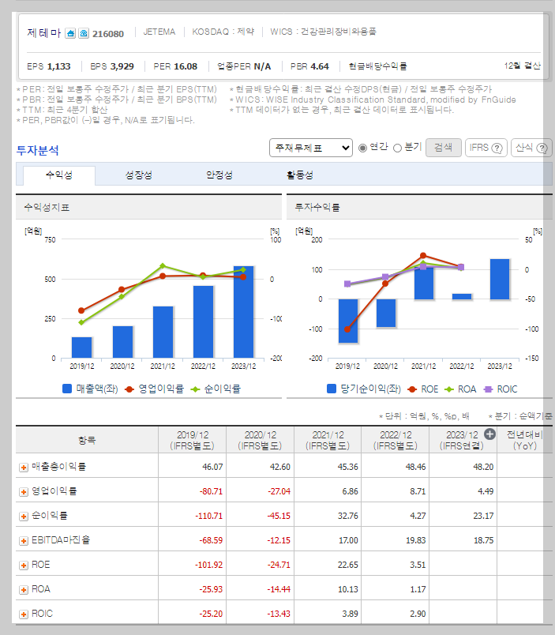Click the PBR value 4.64
555x635 pixels.
(318, 66)
